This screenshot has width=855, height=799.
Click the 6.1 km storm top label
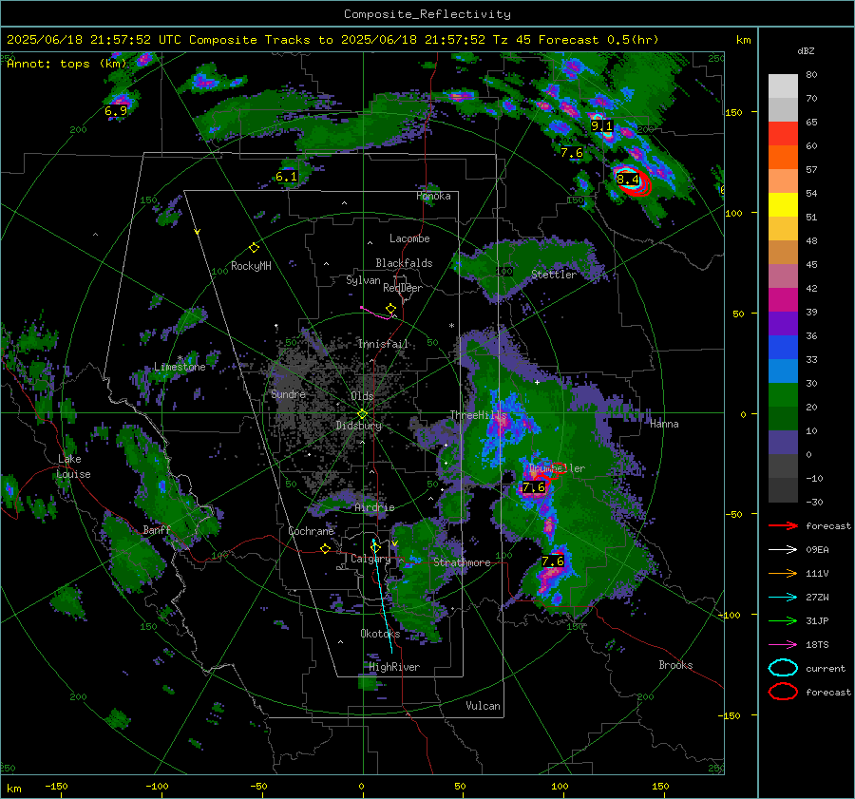[286, 176]
